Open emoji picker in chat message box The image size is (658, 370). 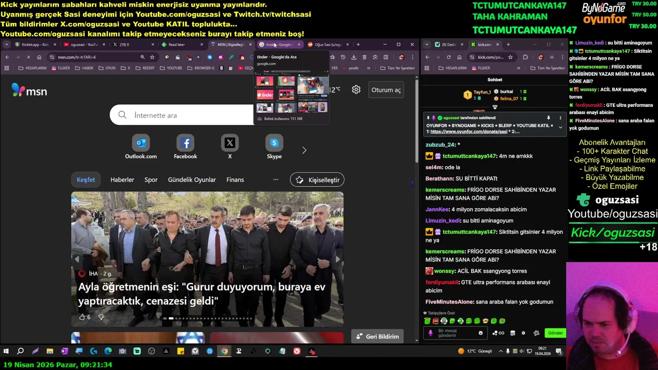(x=481, y=333)
